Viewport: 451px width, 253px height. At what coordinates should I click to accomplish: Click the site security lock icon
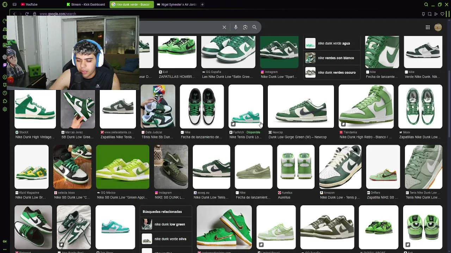pyautogui.click(x=35, y=14)
